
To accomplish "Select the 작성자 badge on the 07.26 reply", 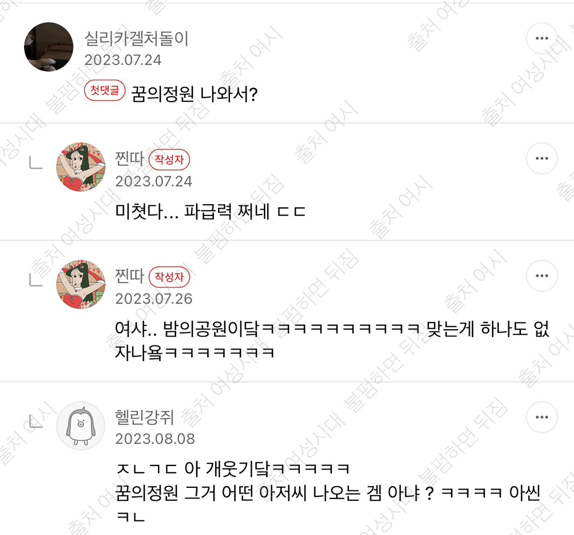I will click(x=169, y=277).
